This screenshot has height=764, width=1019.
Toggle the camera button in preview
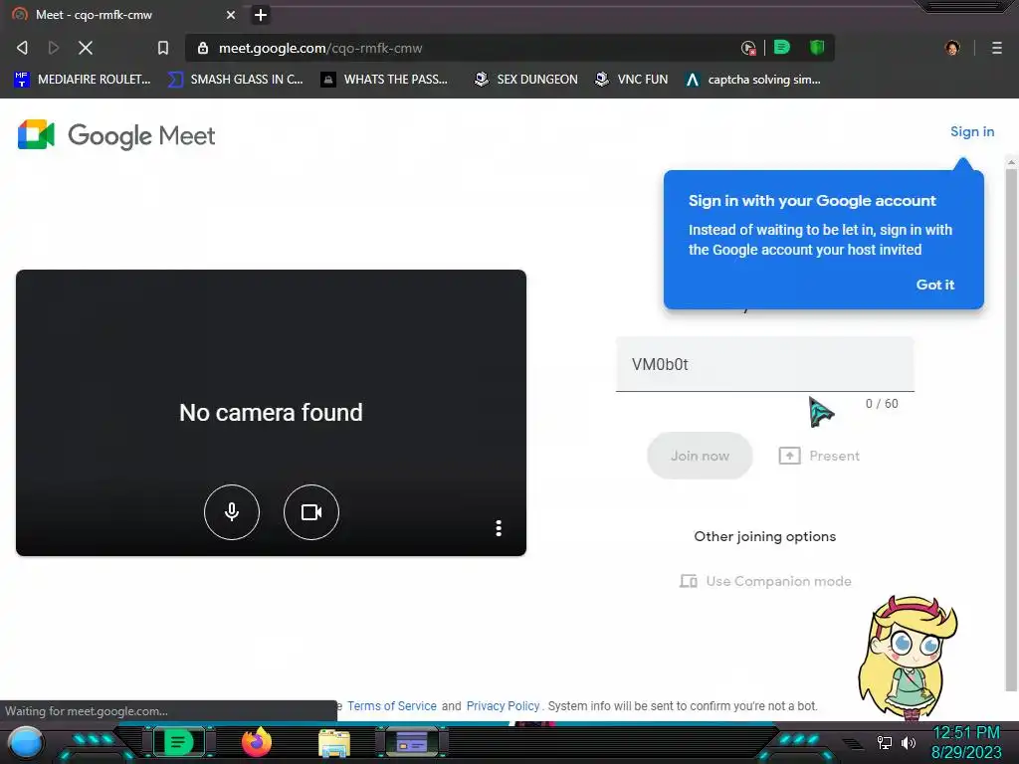pos(311,512)
